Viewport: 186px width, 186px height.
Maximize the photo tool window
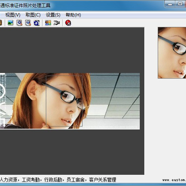[x=180, y=4]
